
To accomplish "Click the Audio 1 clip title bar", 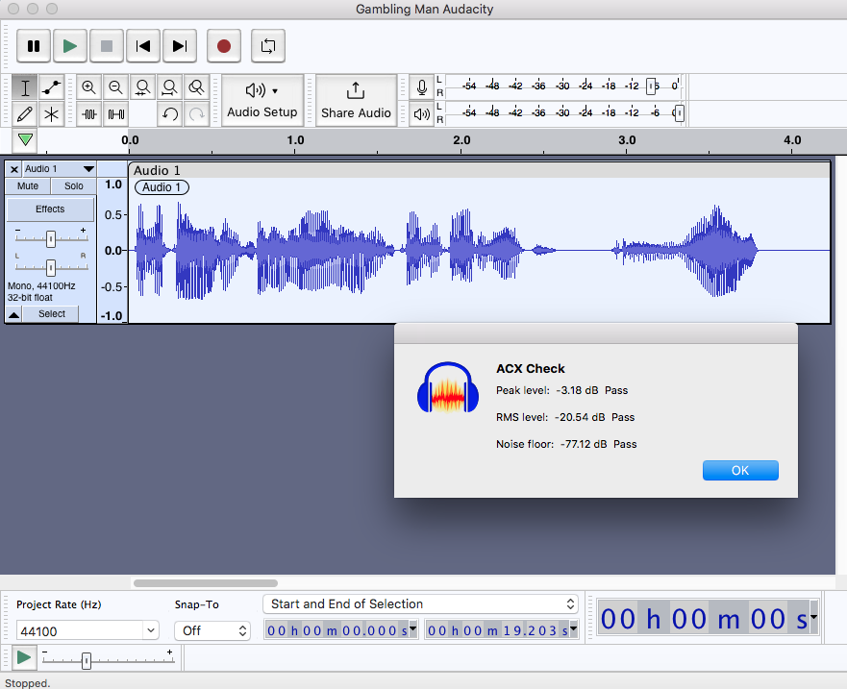I will coord(479,170).
